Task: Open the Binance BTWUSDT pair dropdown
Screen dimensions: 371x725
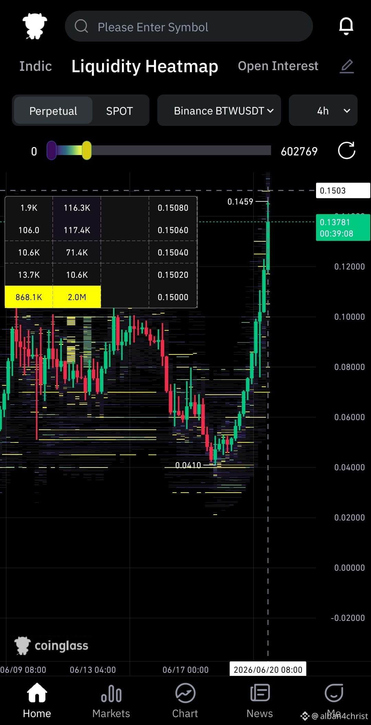Action: 219,110
